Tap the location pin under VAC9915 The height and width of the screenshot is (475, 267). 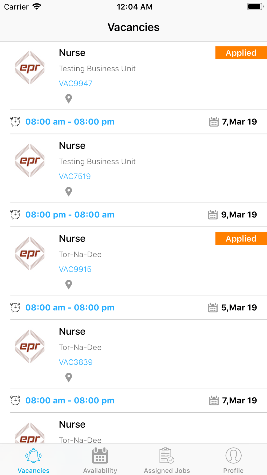click(x=69, y=285)
